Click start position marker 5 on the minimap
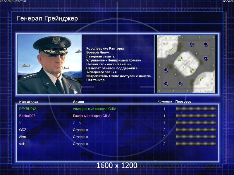This screenshot has height=175, width=234. tap(206, 59)
